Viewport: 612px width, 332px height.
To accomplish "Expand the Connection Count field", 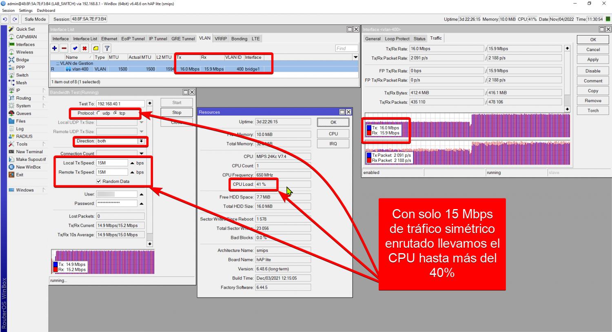I will point(142,154).
